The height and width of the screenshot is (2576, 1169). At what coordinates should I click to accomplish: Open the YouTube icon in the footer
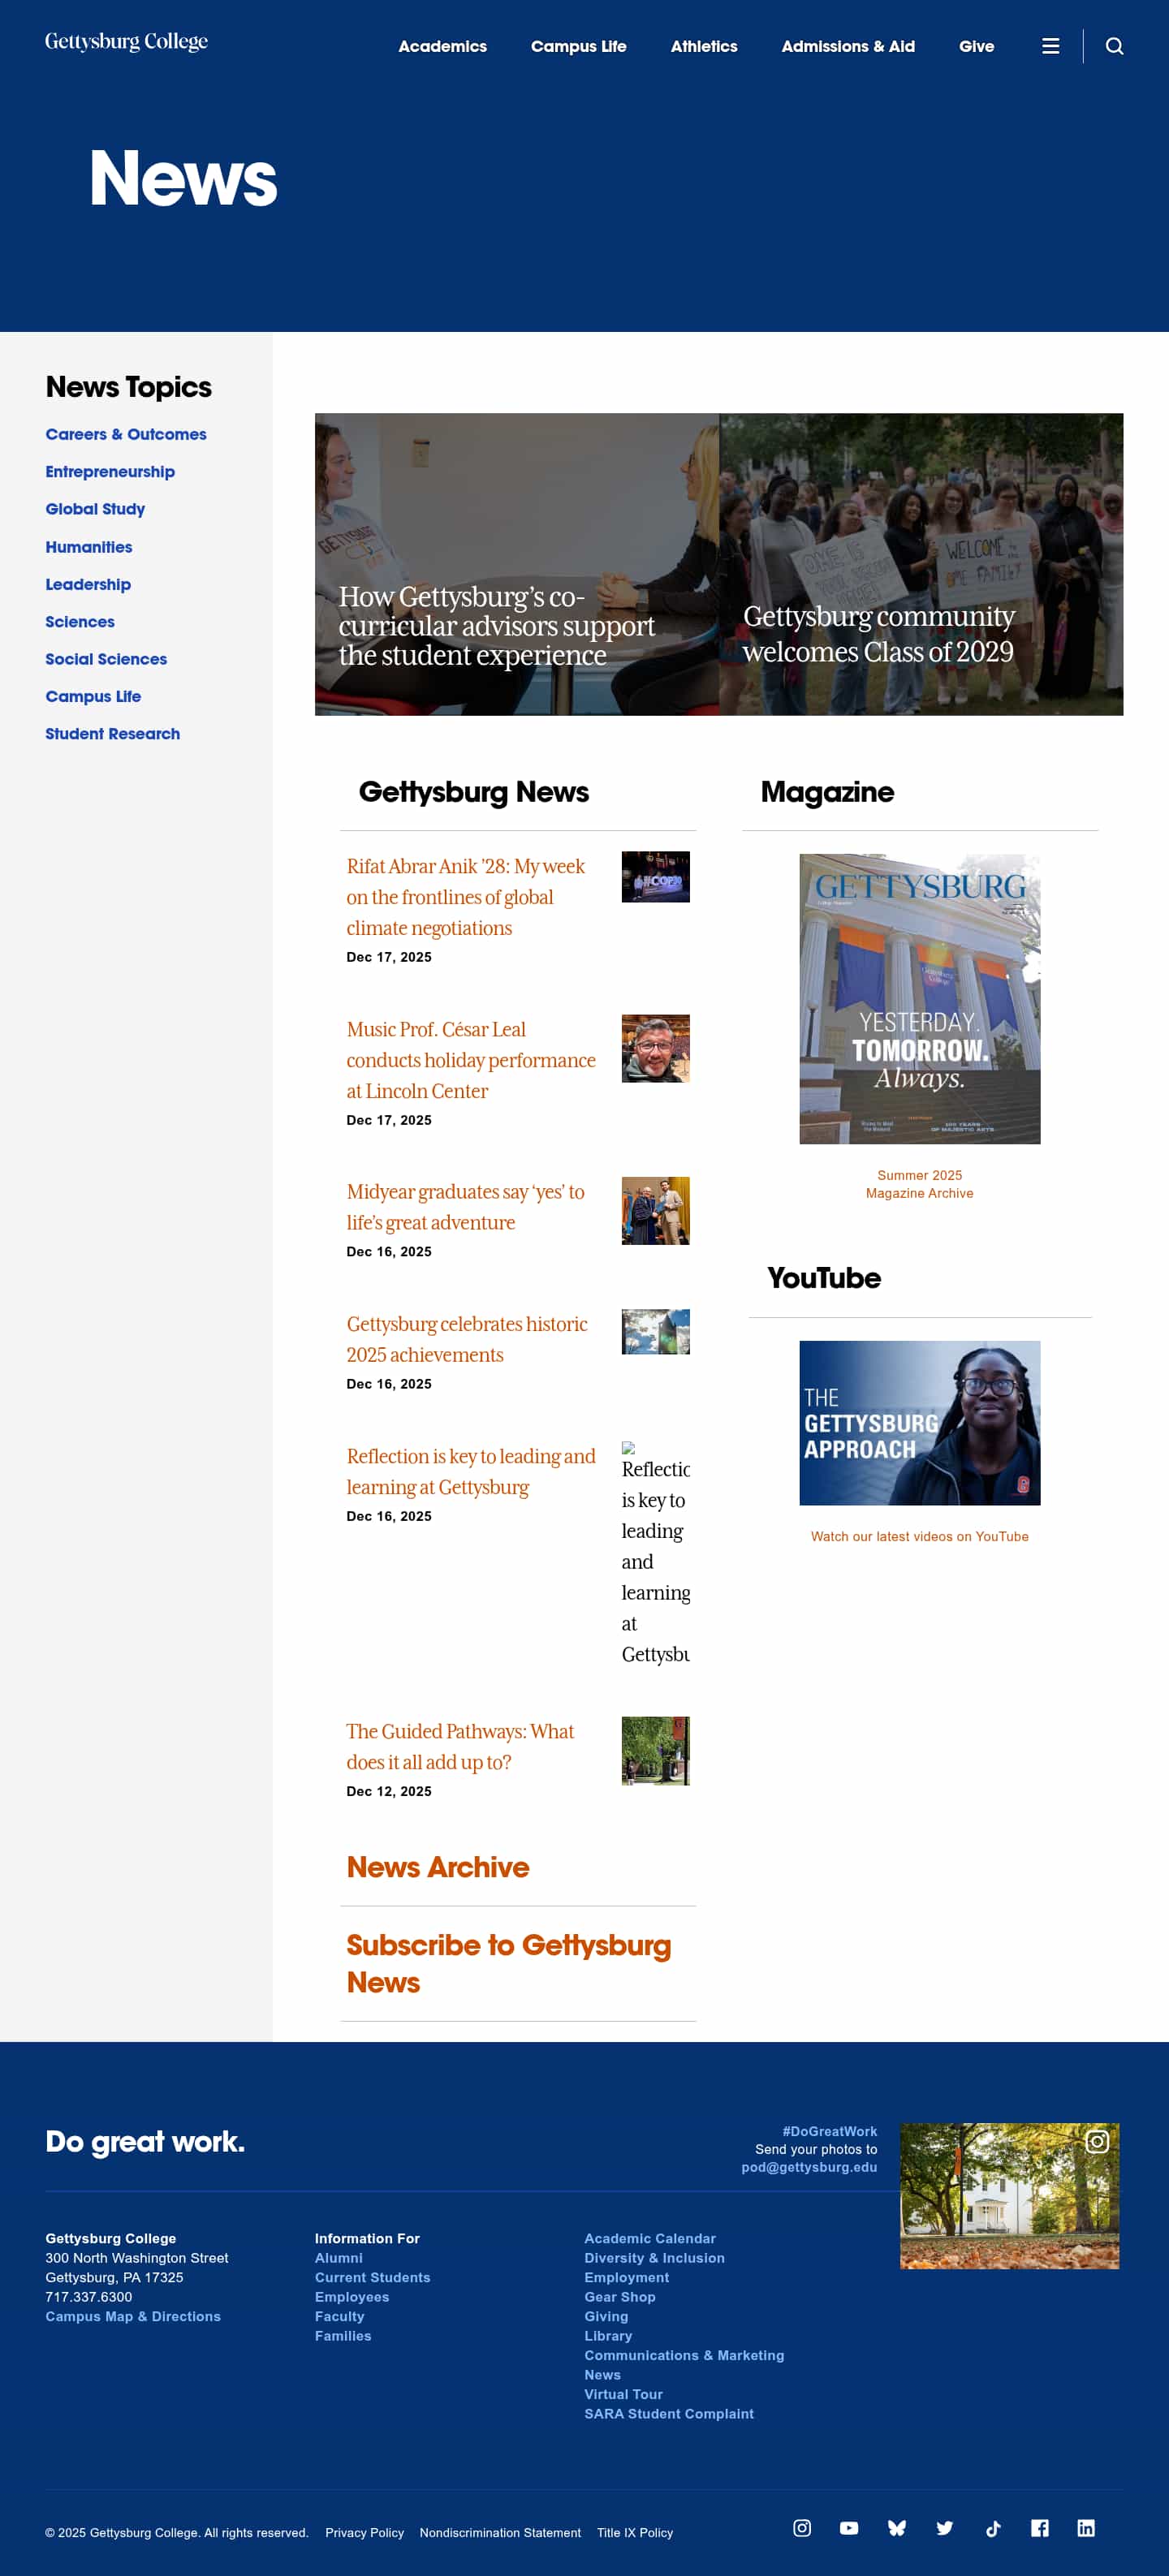pos(849,2528)
